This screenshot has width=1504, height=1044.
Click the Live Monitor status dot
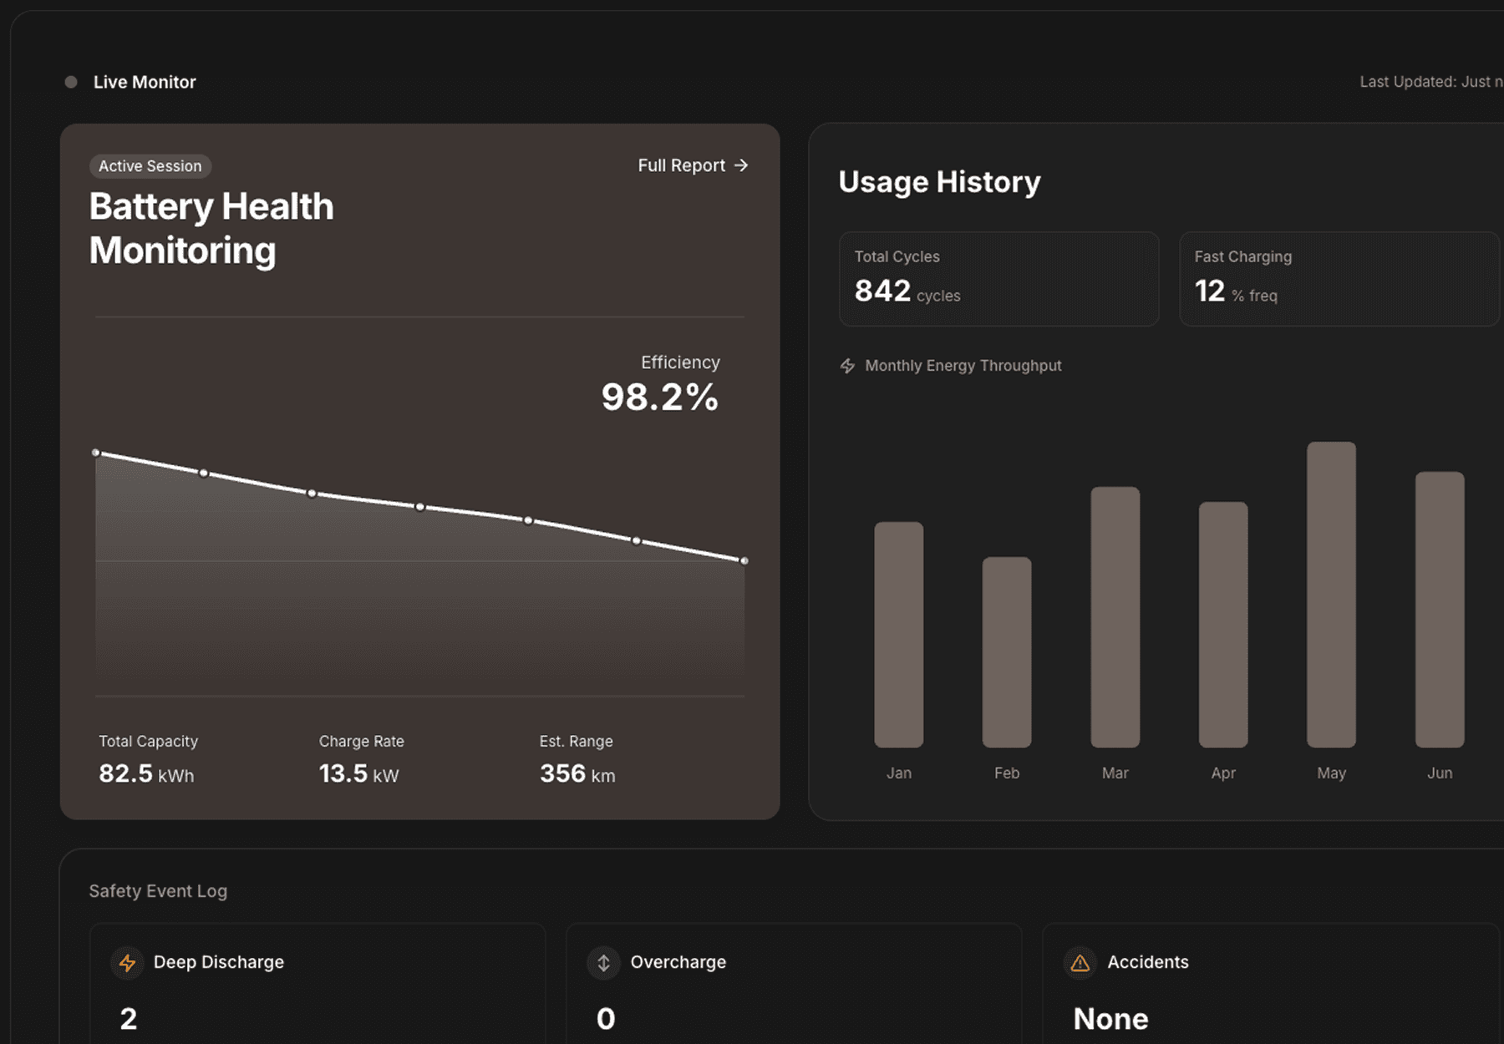(x=72, y=81)
